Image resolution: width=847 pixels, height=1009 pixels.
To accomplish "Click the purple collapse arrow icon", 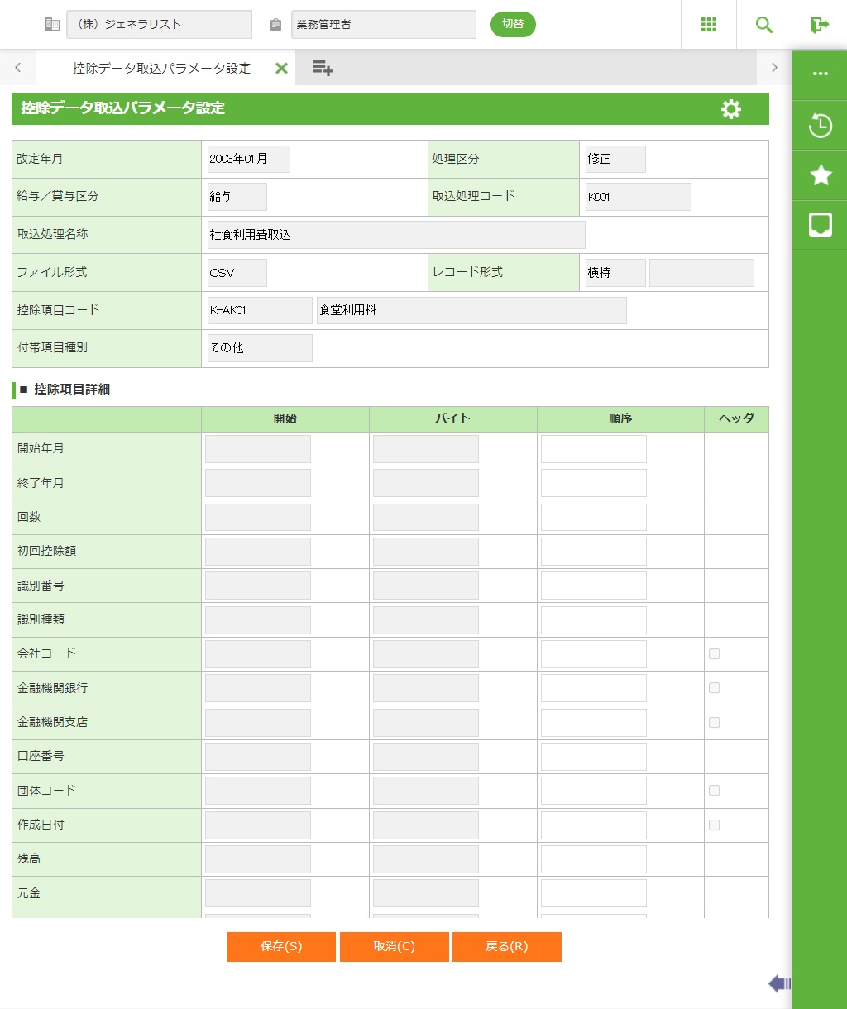I will coord(779,983).
